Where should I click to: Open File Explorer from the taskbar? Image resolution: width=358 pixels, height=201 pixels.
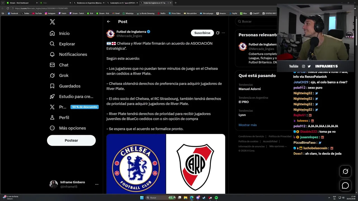[185, 198]
